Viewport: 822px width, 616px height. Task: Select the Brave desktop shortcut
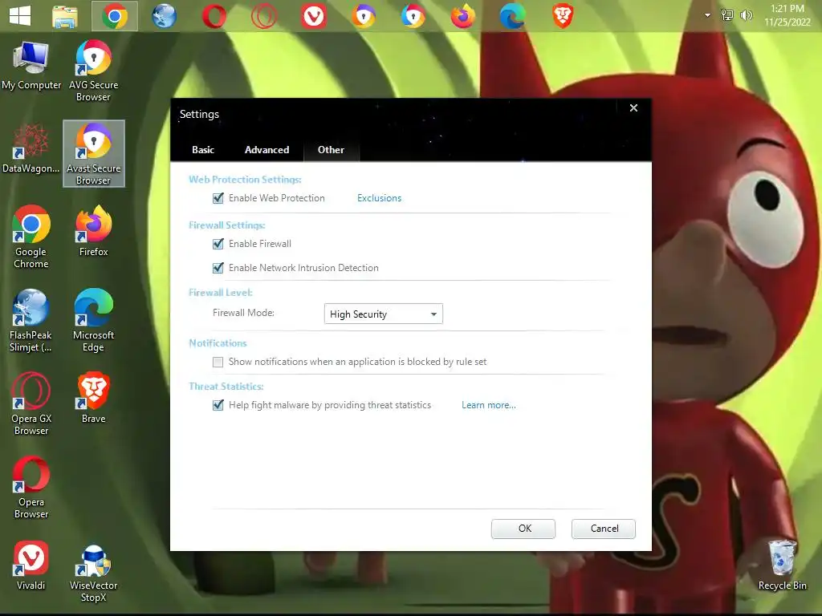pyautogui.click(x=93, y=398)
